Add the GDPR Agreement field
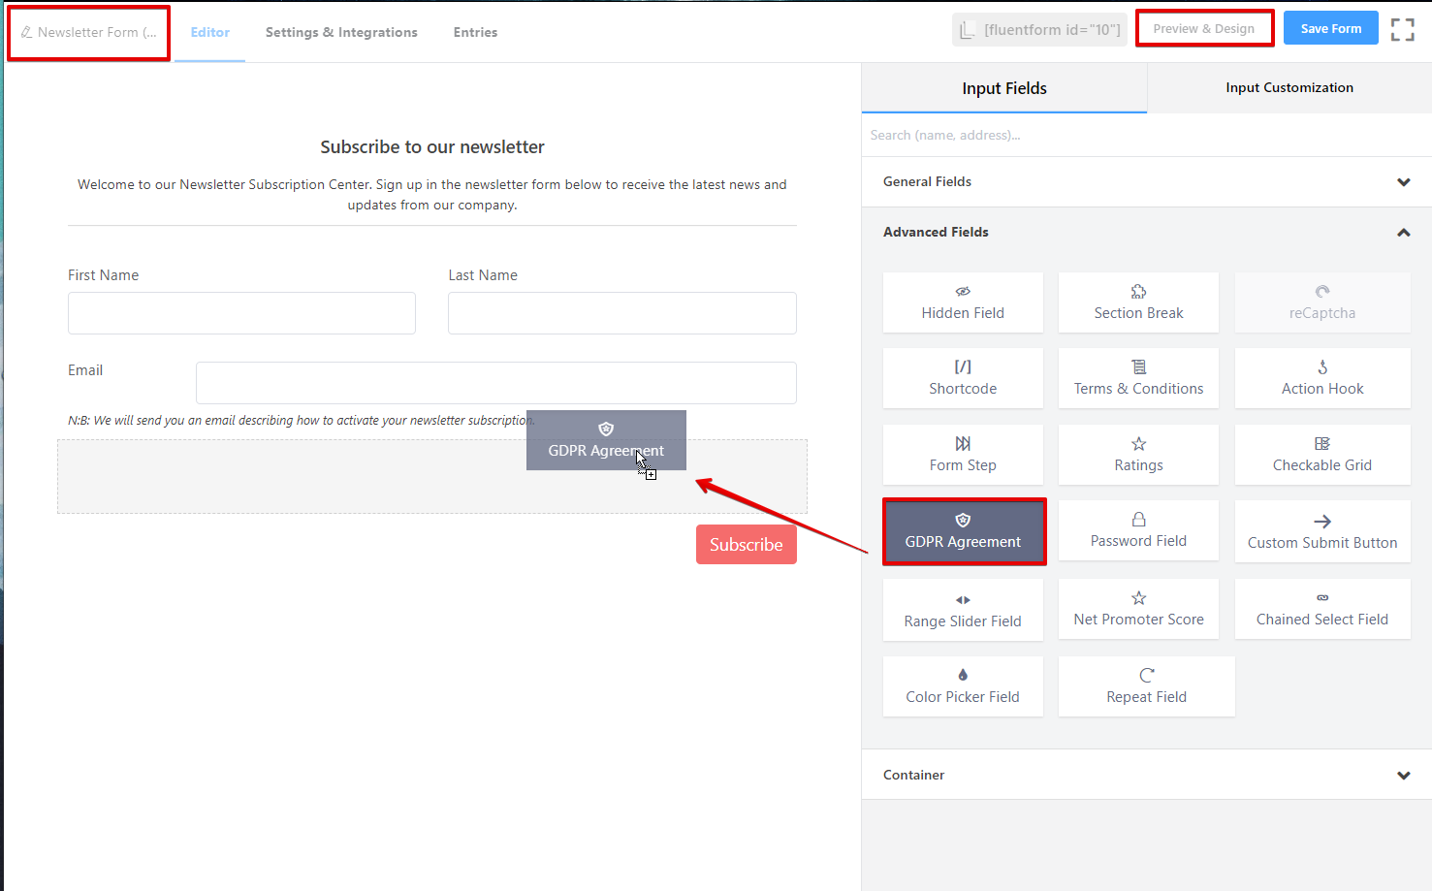The width and height of the screenshot is (1432, 891). (x=963, y=531)
